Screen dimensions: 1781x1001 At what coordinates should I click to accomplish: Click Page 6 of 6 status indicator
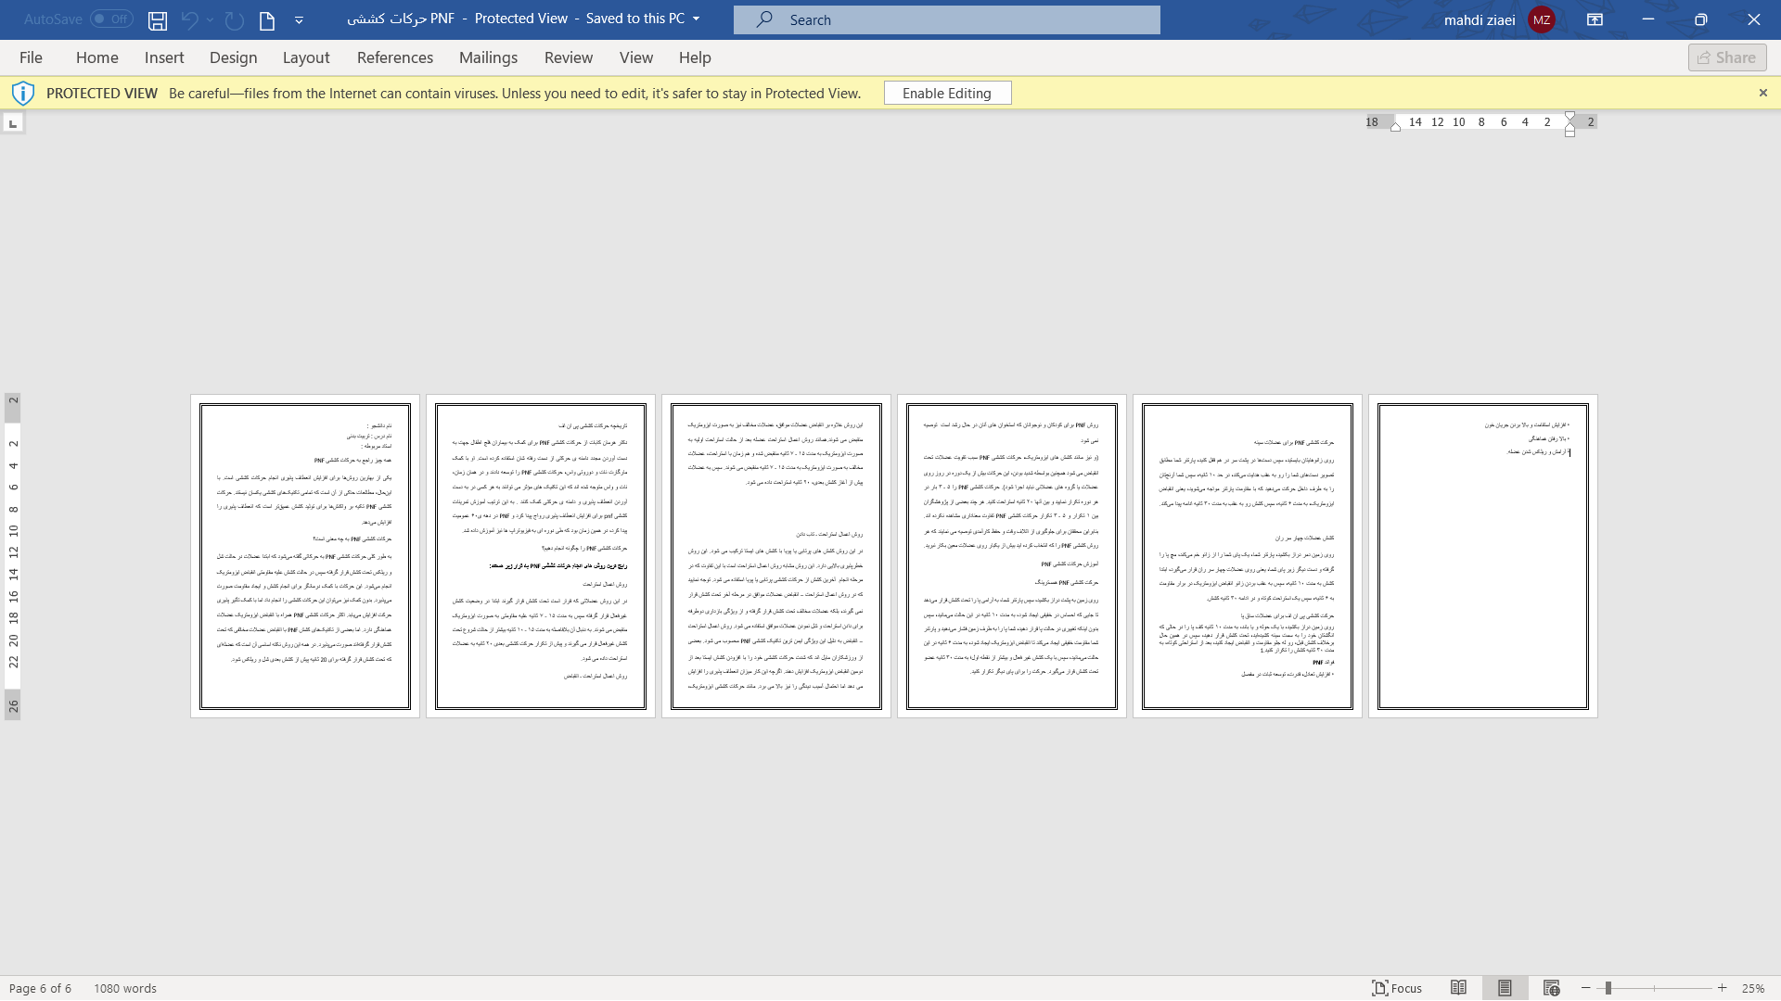click(40, 988)
